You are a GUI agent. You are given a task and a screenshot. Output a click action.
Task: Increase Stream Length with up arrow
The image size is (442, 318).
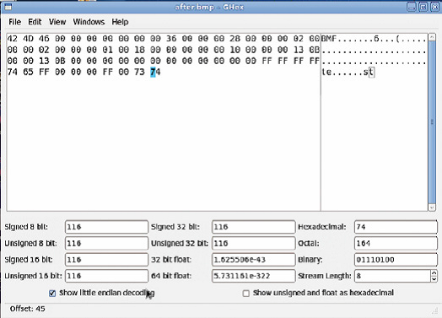(x=434, y=272)
